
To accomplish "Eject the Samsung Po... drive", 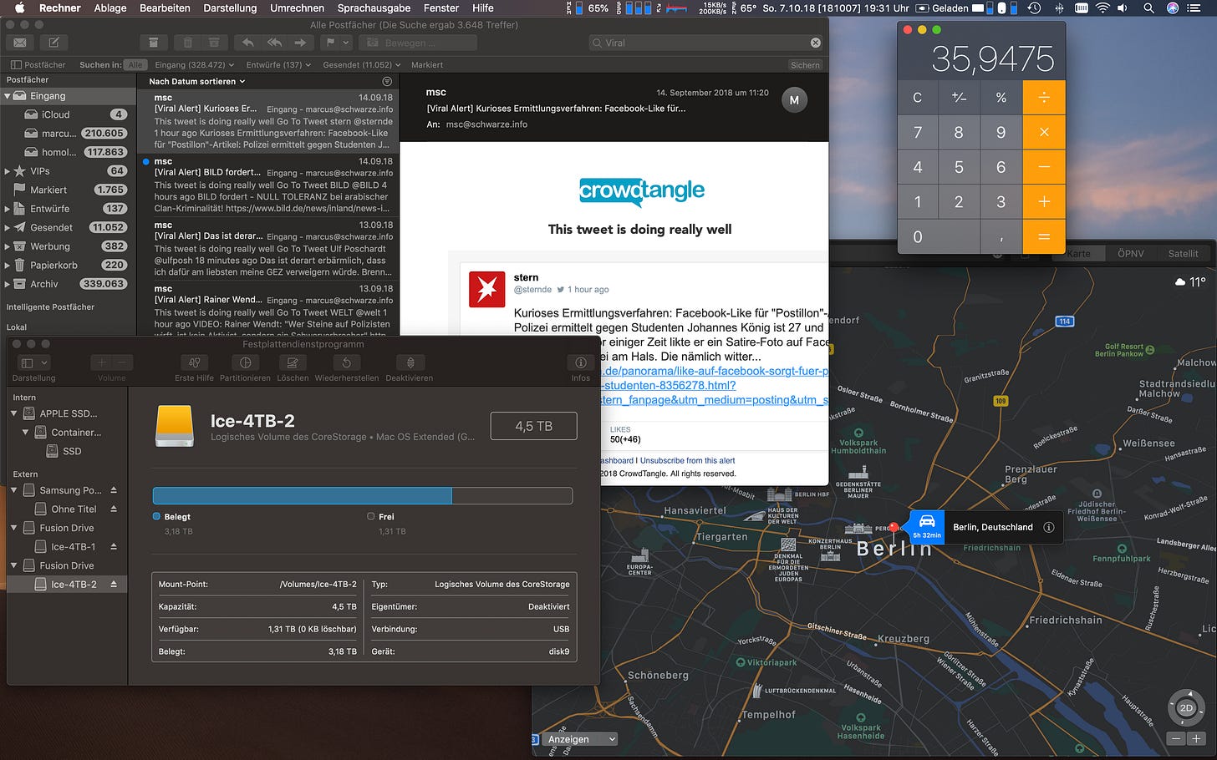I will [x=114, y=490].
